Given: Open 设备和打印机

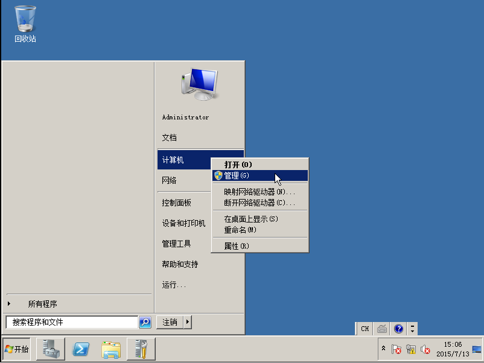Looking at the screenshot, I should point(183,223).
